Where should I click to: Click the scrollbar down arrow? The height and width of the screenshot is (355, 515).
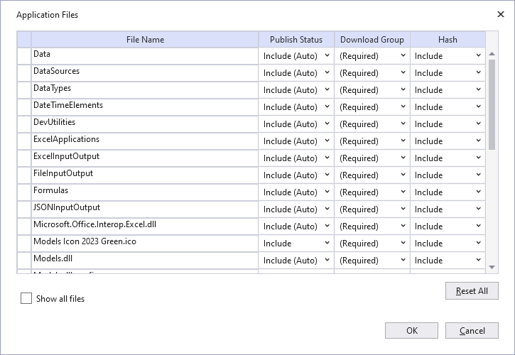(492, 267)
